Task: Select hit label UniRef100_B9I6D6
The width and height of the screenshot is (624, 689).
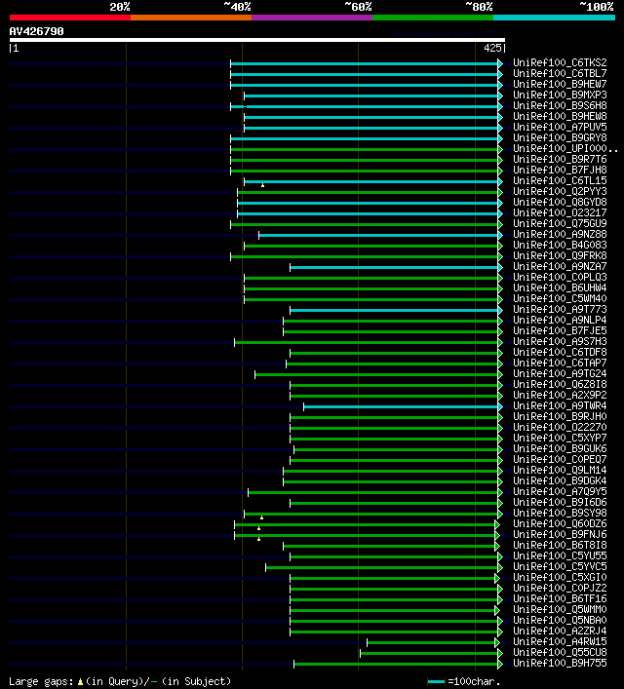Action: pos(560,502)
